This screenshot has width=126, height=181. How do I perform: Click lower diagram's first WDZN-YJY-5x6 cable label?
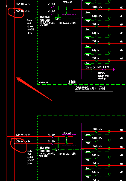click(x=23, y=135)
